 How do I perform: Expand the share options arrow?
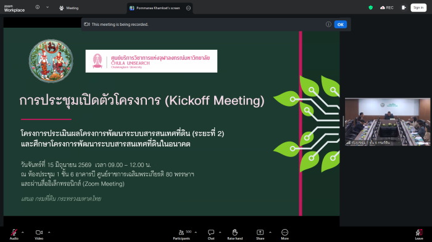(x=270, y=232)
